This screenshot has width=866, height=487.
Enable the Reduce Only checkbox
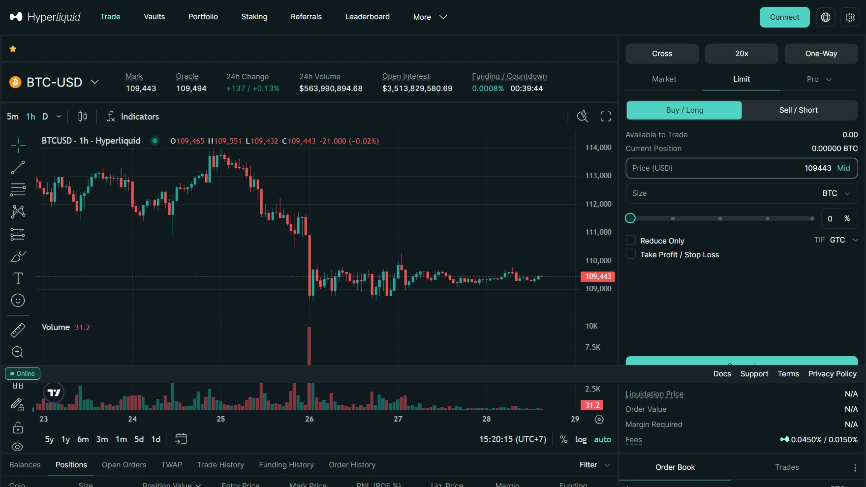click(x=630, y=240)
